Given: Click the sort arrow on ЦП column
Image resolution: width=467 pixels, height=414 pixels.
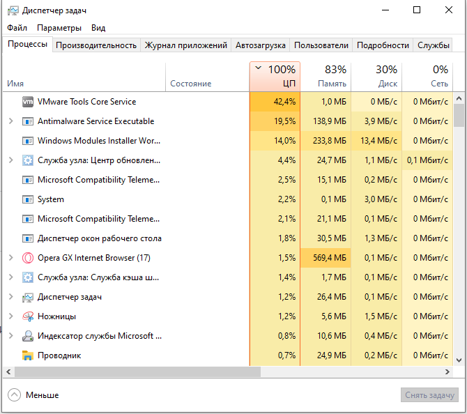Looking at the screenshot, I should click(x=258, y=68).
